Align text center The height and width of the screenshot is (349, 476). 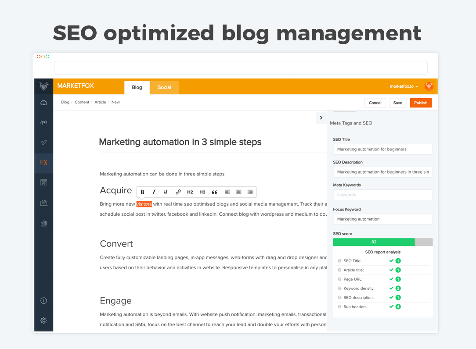click(238, 192)
